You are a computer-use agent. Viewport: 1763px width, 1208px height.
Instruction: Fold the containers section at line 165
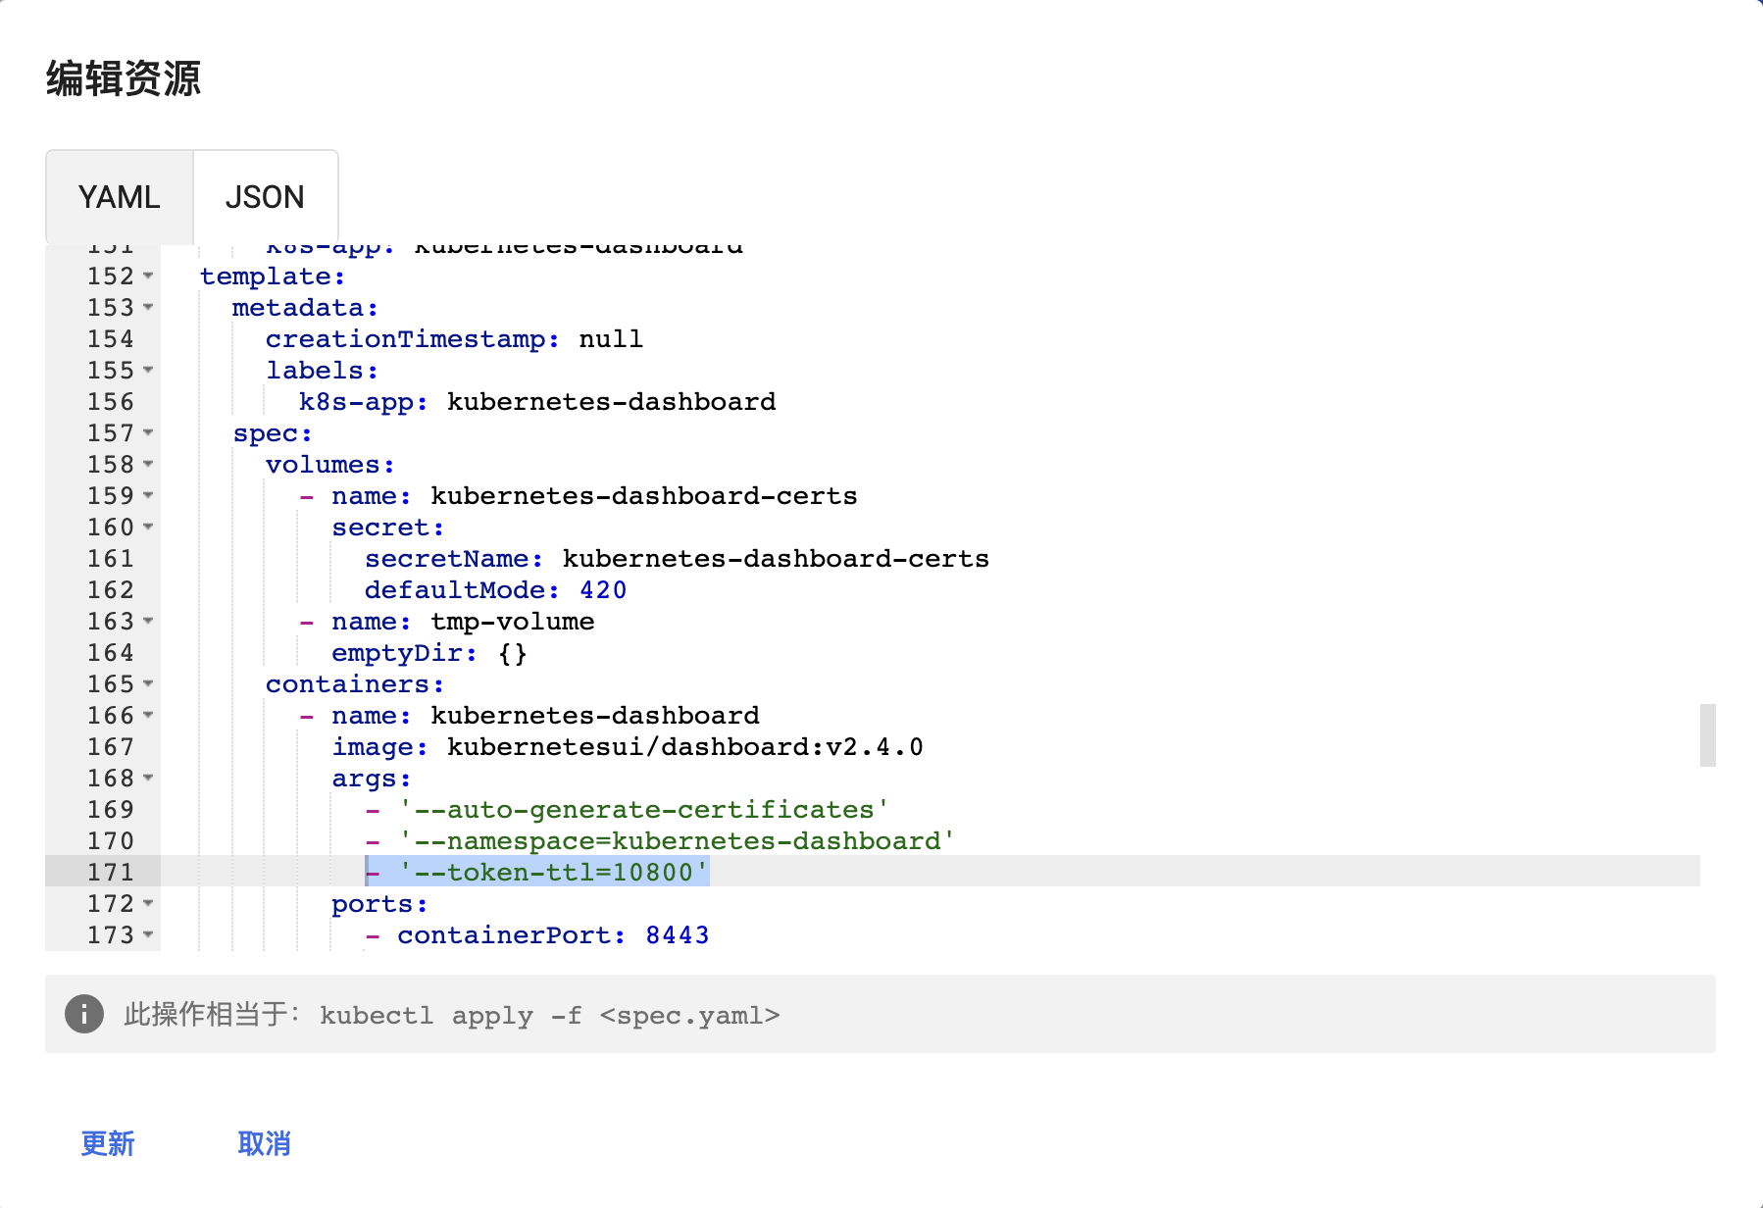pos(148,684)
